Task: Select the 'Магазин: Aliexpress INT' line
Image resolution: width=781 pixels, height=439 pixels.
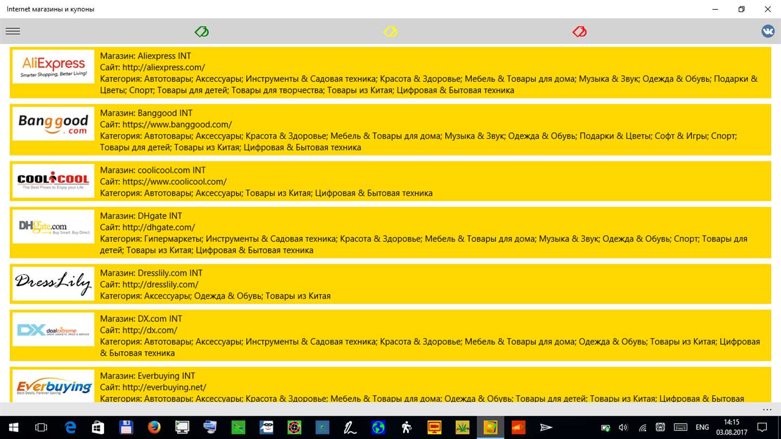Action: click(145, 56)
